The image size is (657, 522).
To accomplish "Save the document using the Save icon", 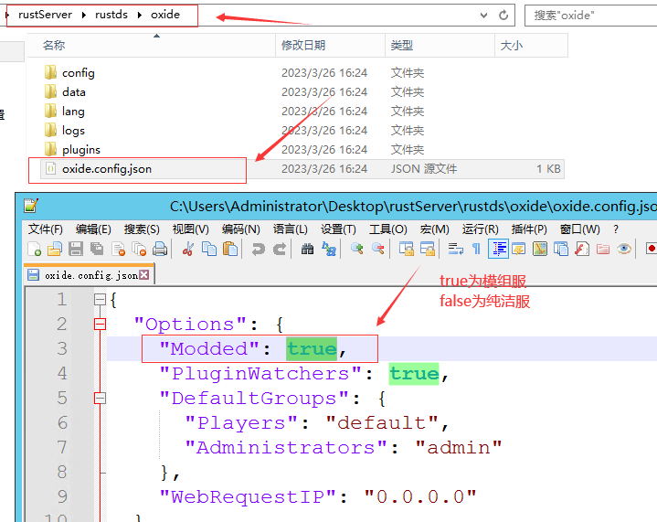I will 76,249.
